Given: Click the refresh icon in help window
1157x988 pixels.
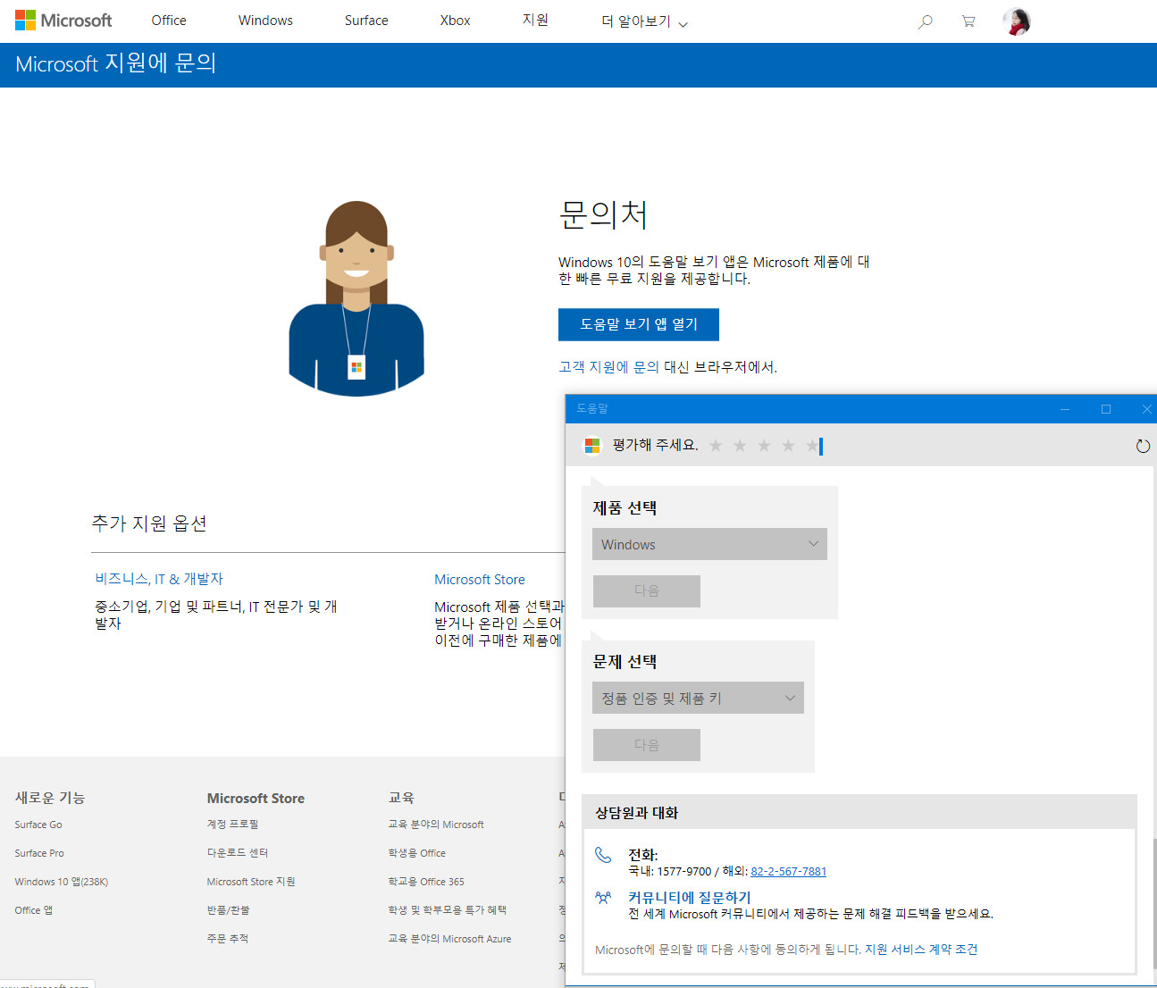Looking at the screenshot, I should tap(1143, 446).
